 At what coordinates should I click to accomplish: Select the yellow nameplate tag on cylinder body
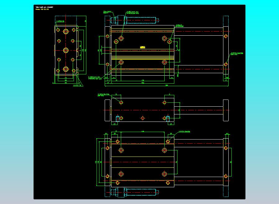pos(143,47)
